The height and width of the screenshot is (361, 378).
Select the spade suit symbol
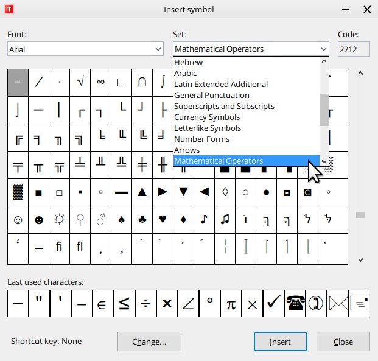121,220
